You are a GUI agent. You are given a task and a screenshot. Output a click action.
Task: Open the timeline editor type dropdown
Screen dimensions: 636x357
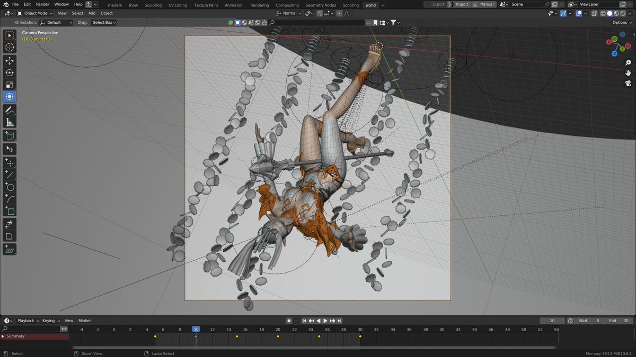click(x=8, y=321)
